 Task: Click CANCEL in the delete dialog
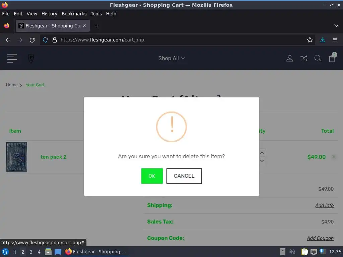tap(184, 176)
